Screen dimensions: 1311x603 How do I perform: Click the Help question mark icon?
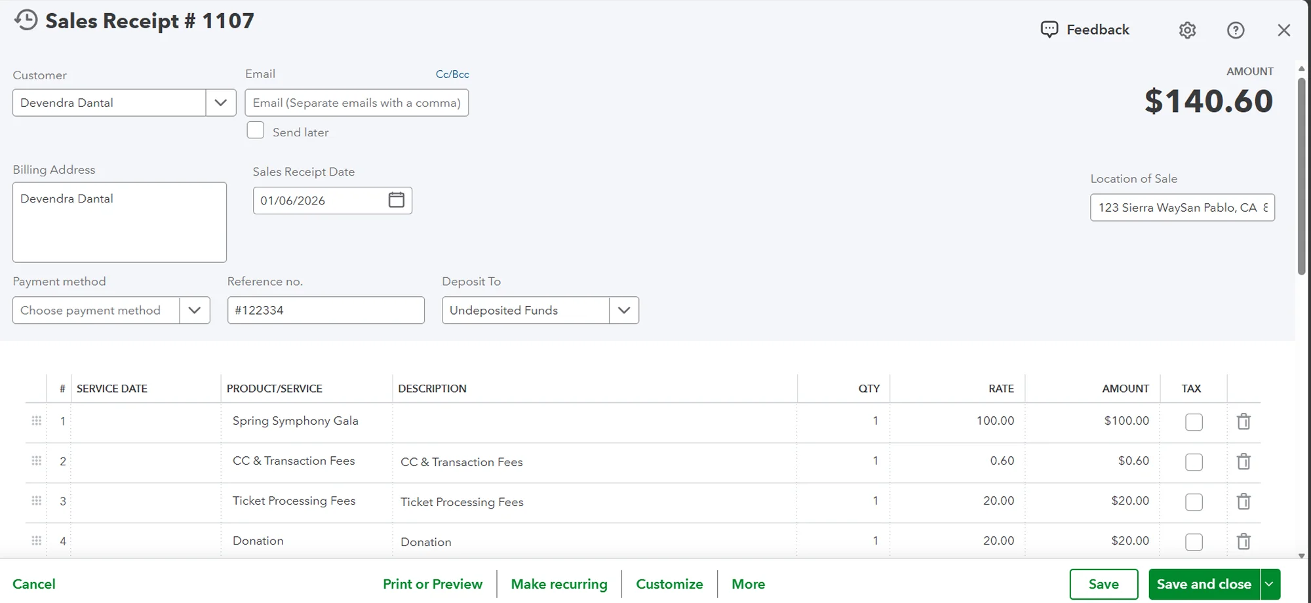(1236, 29)
